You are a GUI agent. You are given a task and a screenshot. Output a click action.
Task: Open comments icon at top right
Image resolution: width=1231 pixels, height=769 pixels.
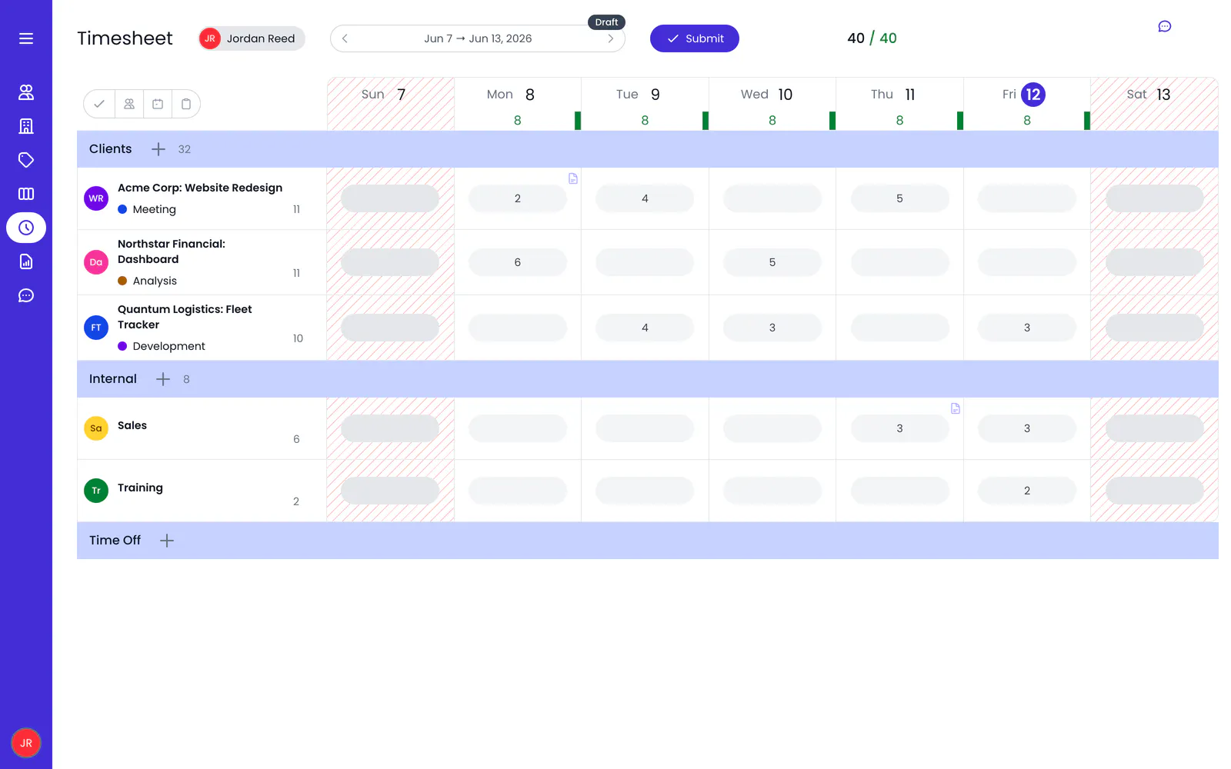1165,27
